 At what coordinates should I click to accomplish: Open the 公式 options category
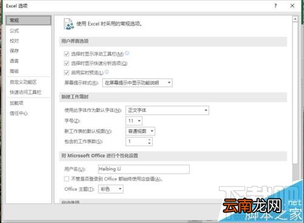pyautogui.click(x=14, y=30)
